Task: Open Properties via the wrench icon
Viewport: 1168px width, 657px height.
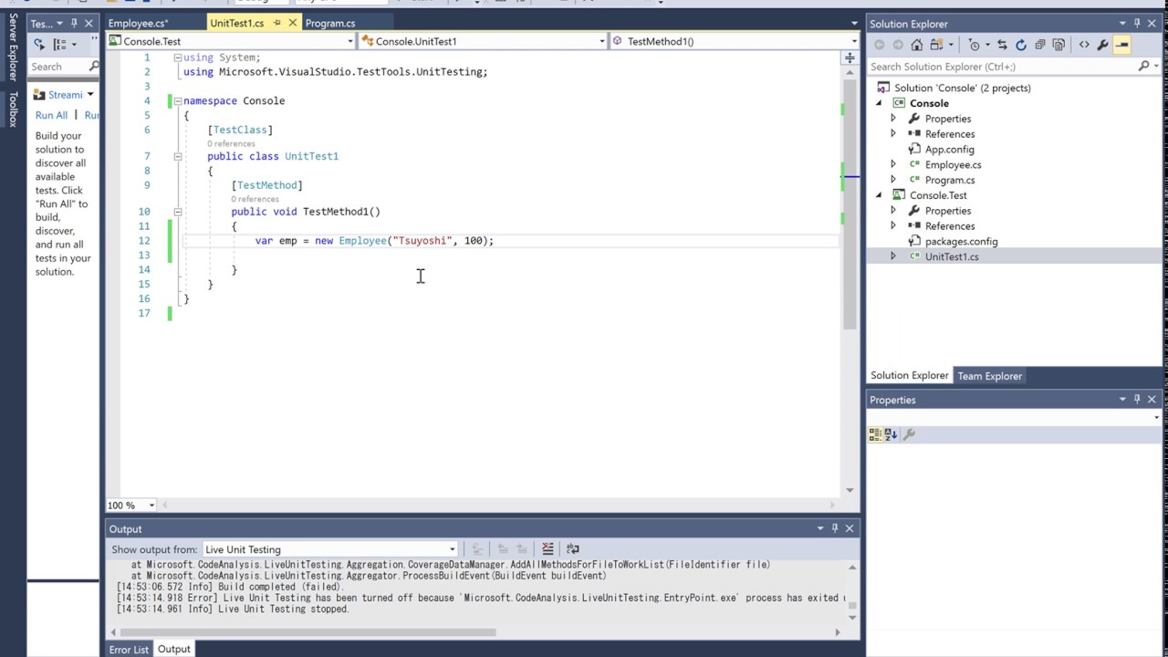Action: point(1104,44)
